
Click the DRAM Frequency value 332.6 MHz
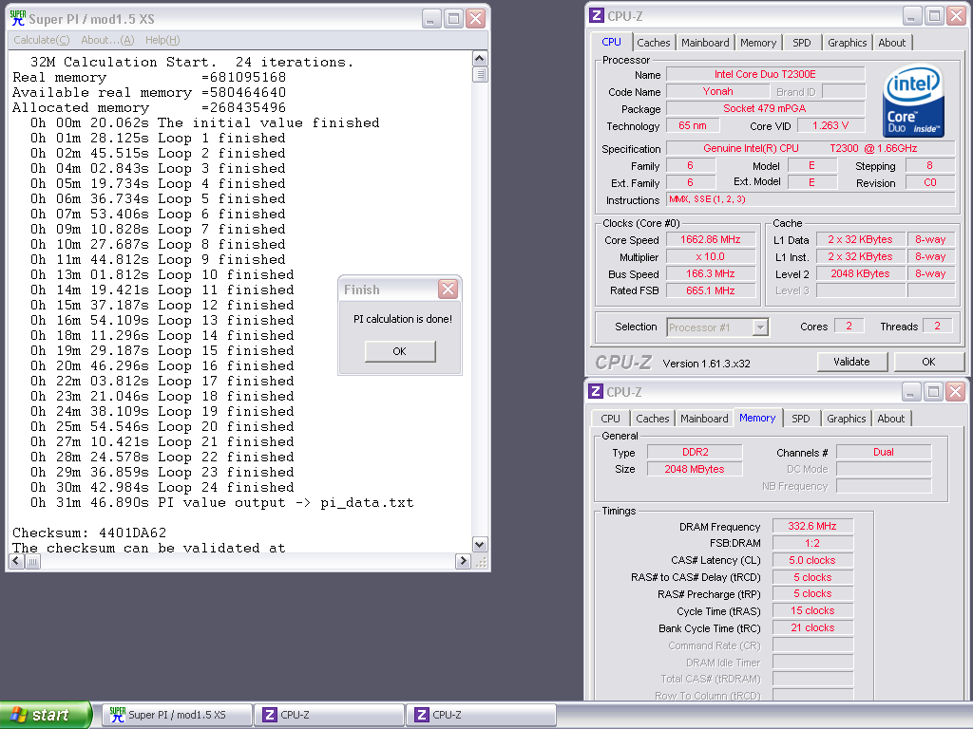pos(812,526)
